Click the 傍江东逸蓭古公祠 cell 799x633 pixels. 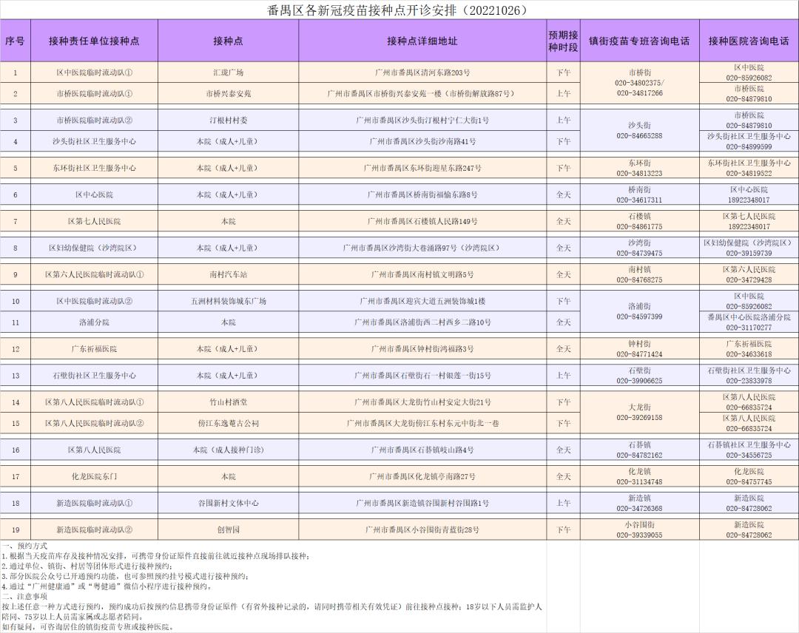229,423
